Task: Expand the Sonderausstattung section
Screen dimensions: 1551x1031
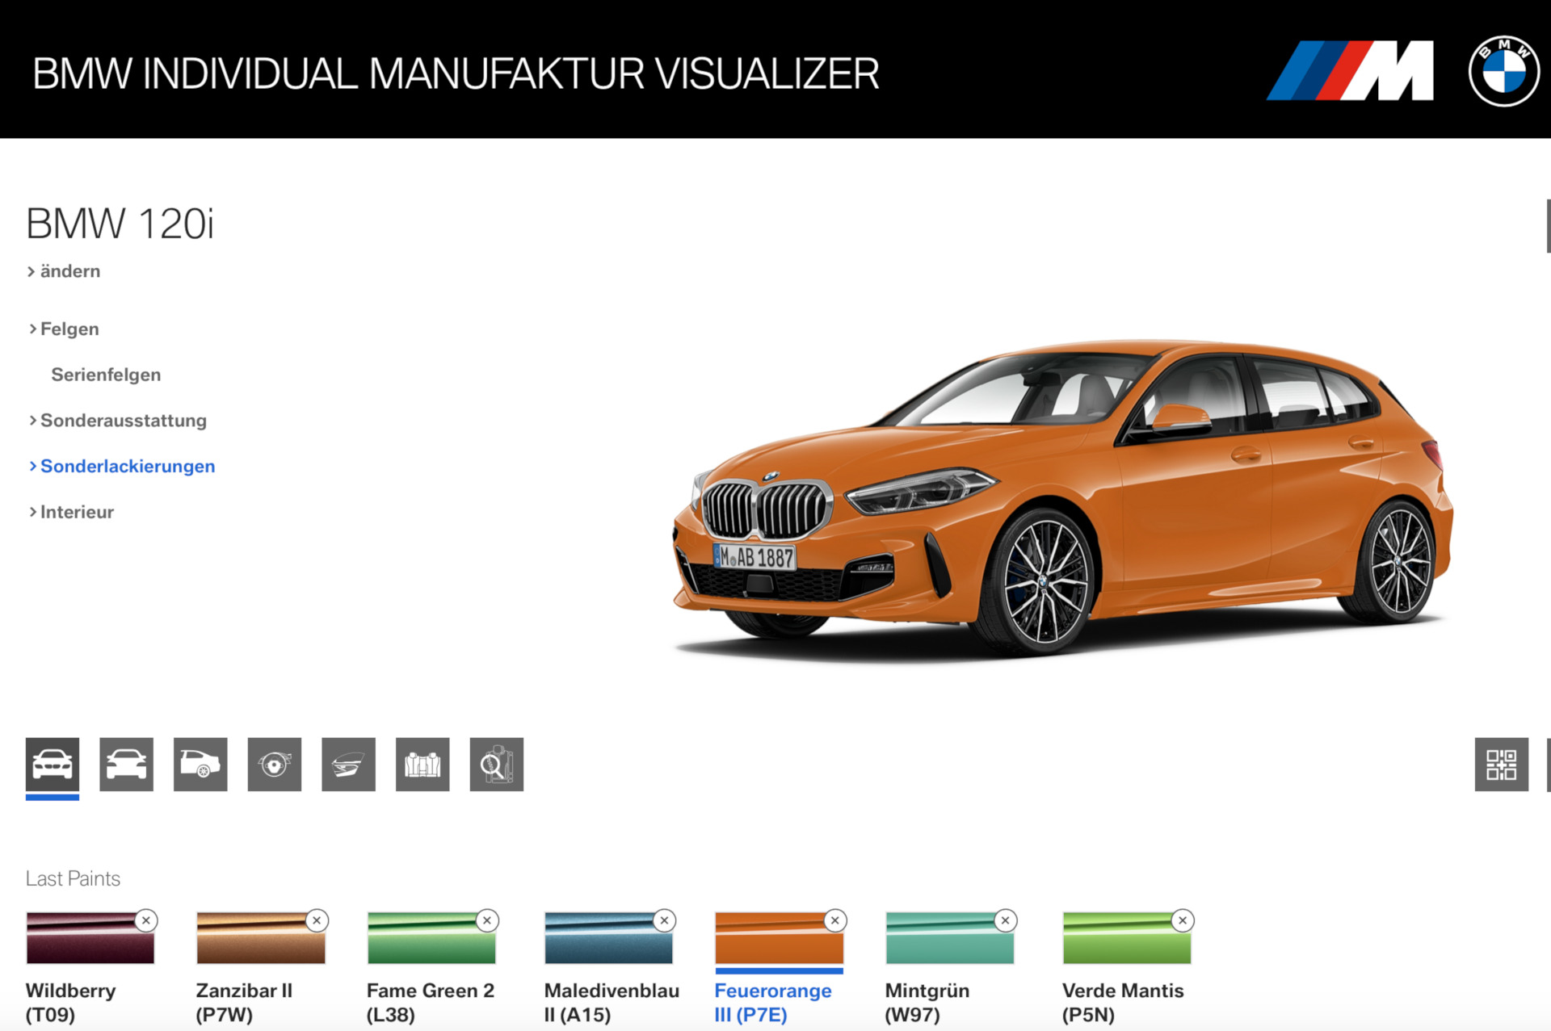Action: click(x=123, y=421)
